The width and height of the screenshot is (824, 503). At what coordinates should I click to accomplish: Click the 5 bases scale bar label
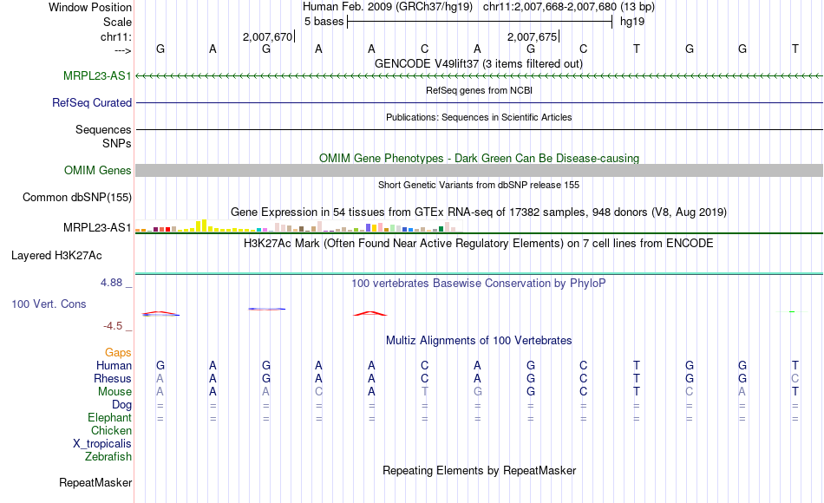[324, 22]
